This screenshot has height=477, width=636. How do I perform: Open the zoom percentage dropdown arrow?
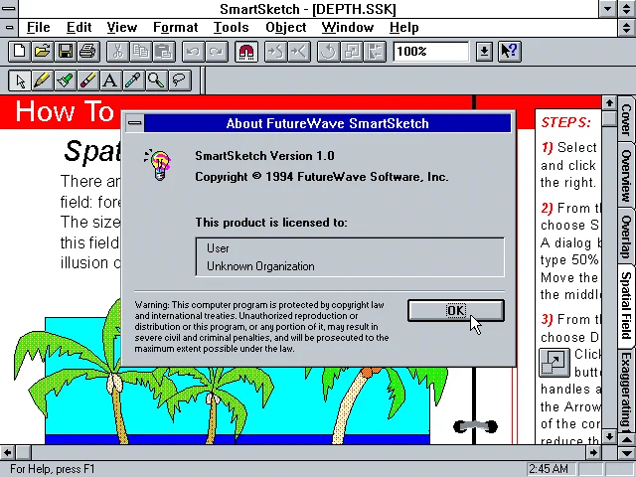coord(484,52)
